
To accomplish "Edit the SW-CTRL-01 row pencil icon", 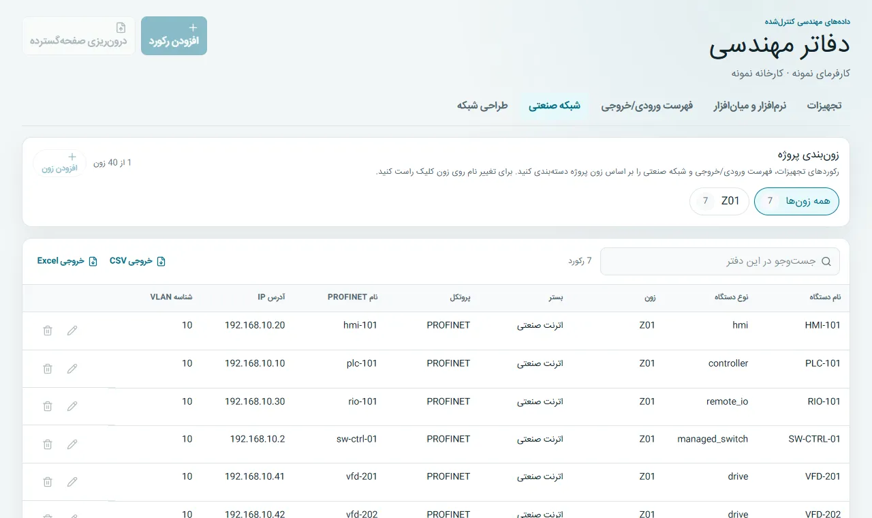I will click(72, 444).
